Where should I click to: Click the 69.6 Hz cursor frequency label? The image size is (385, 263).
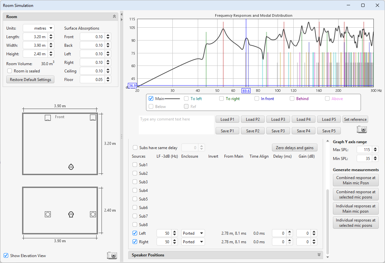(x=246, y=91)
